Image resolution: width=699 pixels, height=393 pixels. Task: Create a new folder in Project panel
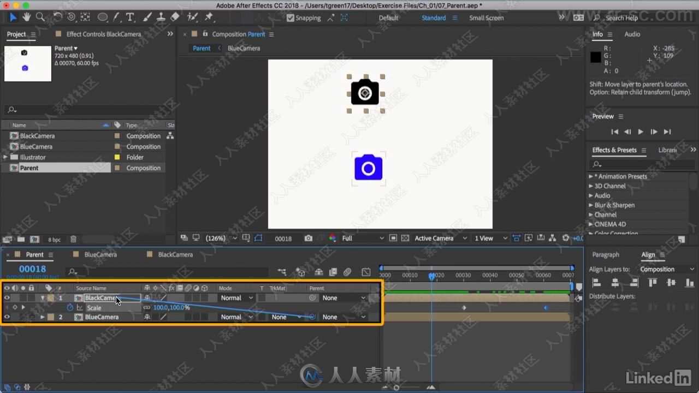(21, 239)
